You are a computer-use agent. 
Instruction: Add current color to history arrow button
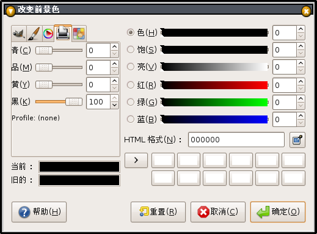(x=136, y=160)
